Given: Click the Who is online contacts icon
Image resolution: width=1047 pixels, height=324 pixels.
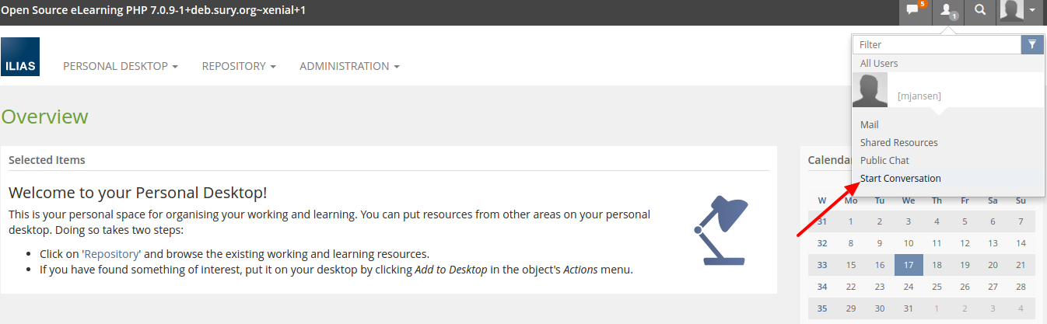Looking at the screenshot, I should [x=947, y=11].
